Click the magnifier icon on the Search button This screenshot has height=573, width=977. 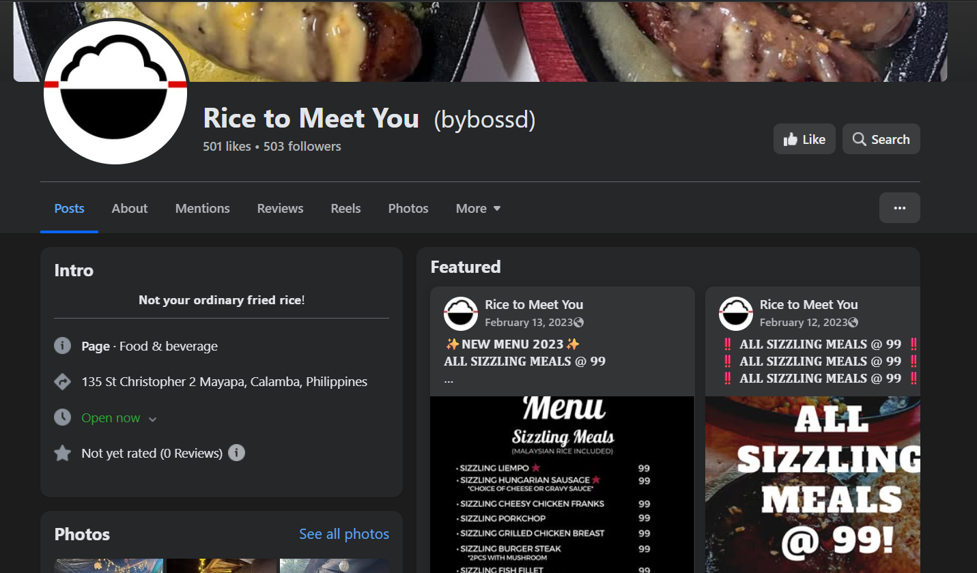coord(859,139)
